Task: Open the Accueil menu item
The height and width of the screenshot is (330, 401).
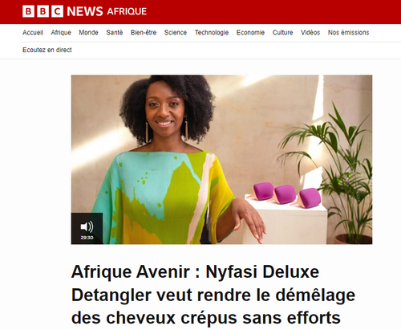Action: click(x=33, y=32)
